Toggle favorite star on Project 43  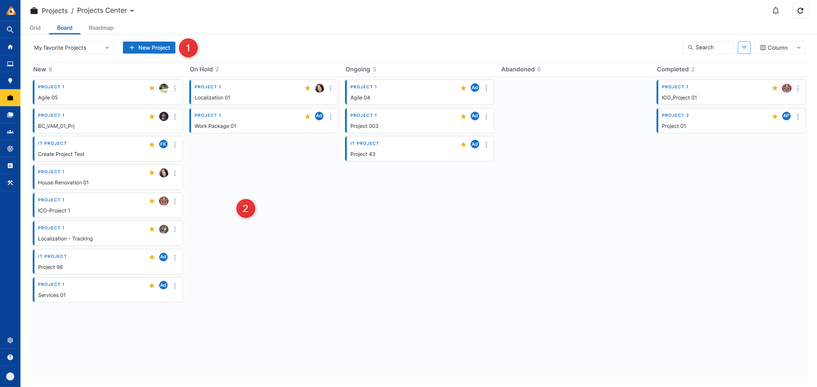tap(463, 145)
